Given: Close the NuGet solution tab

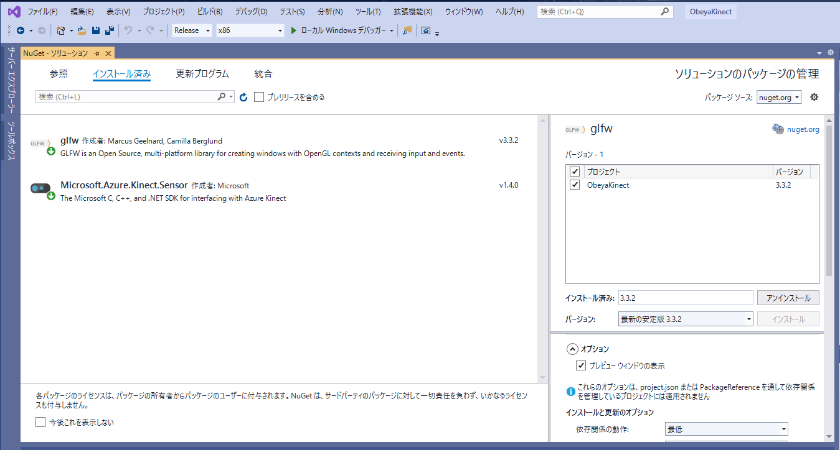Looking at the screenshot, I should coord(108,53).
